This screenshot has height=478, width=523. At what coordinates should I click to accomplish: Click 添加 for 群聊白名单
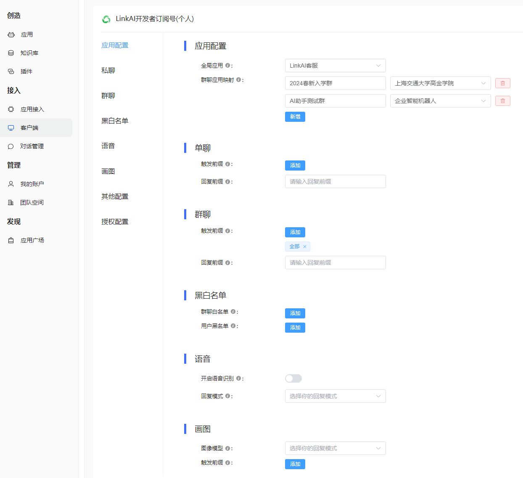pyautogui.click(x=295, y=313)
